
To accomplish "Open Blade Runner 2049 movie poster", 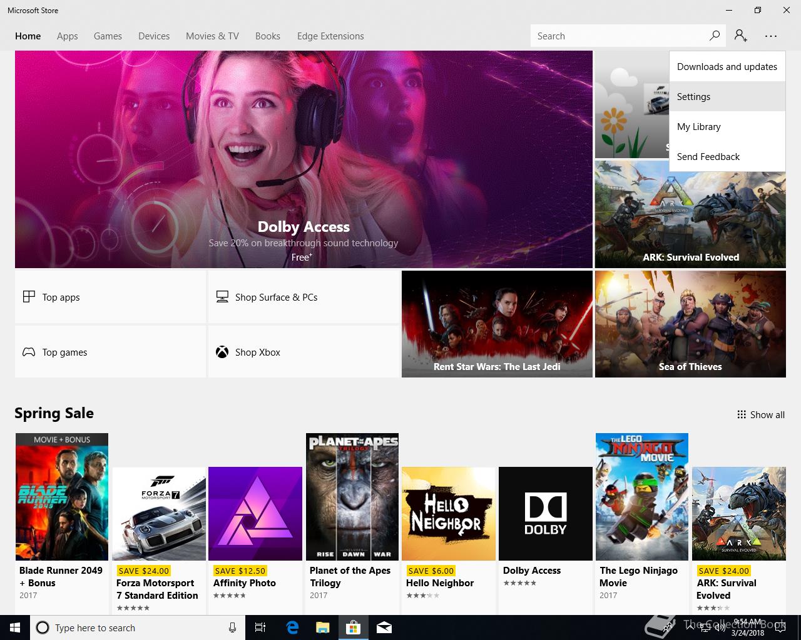I will 62,497.
